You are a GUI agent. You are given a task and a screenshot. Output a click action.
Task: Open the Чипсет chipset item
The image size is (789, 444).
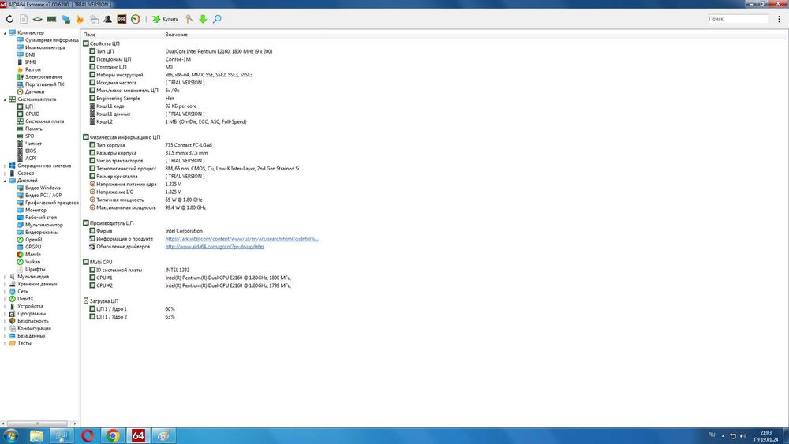[33, 144]
